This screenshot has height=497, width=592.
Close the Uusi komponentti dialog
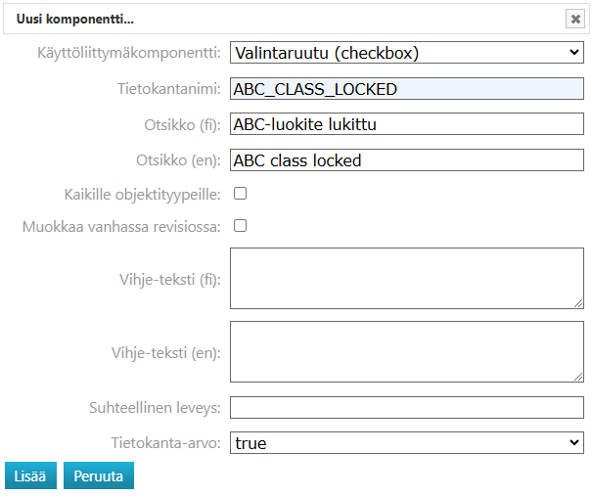575,19
